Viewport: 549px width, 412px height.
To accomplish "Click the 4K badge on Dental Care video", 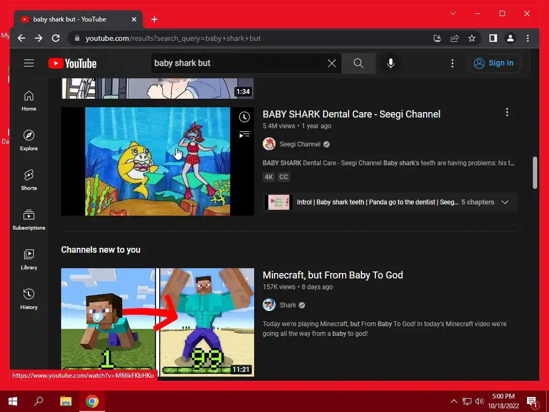I will (x=269, y=177).
